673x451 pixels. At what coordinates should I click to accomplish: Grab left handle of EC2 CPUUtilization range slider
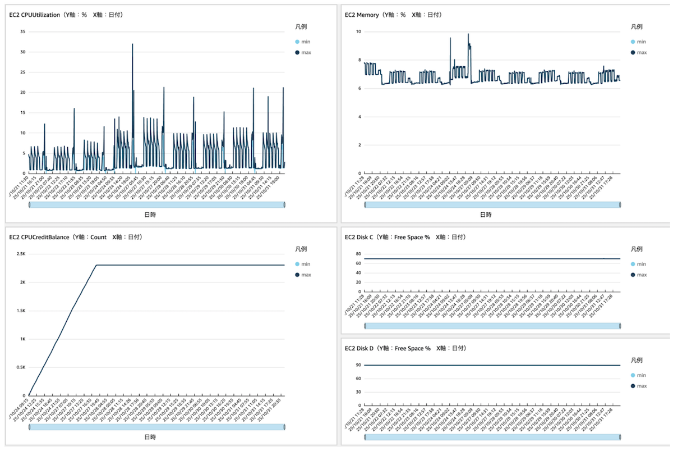(29, 205)
